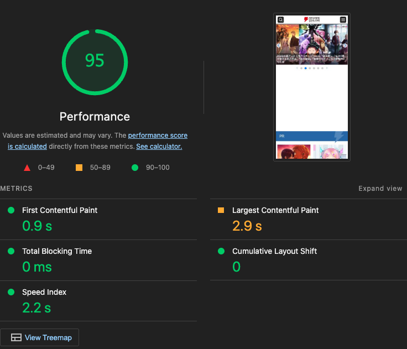Image resolution: width=407 pixels, height=349 pixels.
Task: Expand the Speed Index metric row
Action: coord(44,292)
